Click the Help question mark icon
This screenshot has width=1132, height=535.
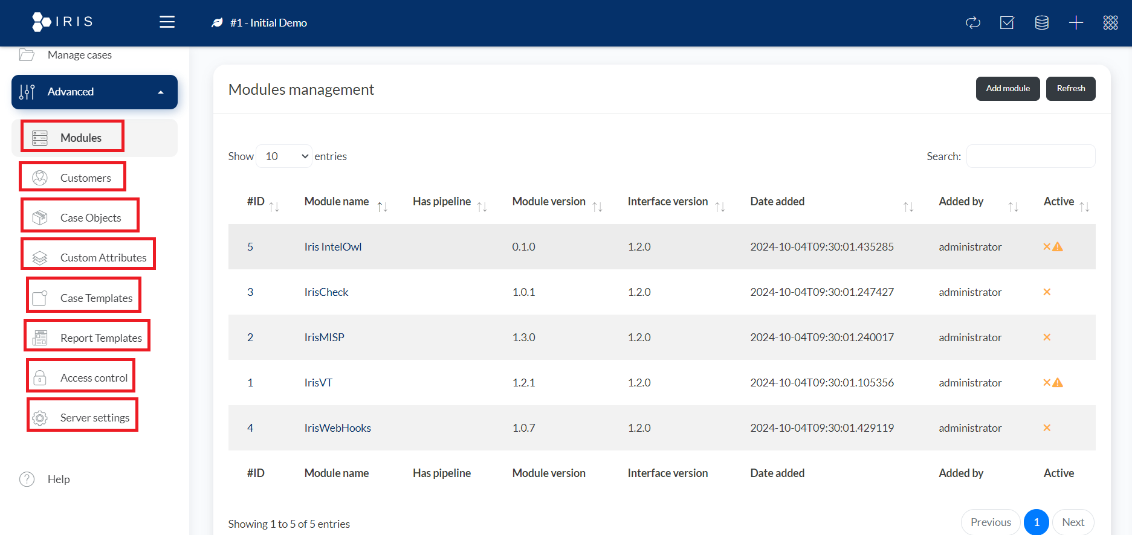tap(27, 479)
